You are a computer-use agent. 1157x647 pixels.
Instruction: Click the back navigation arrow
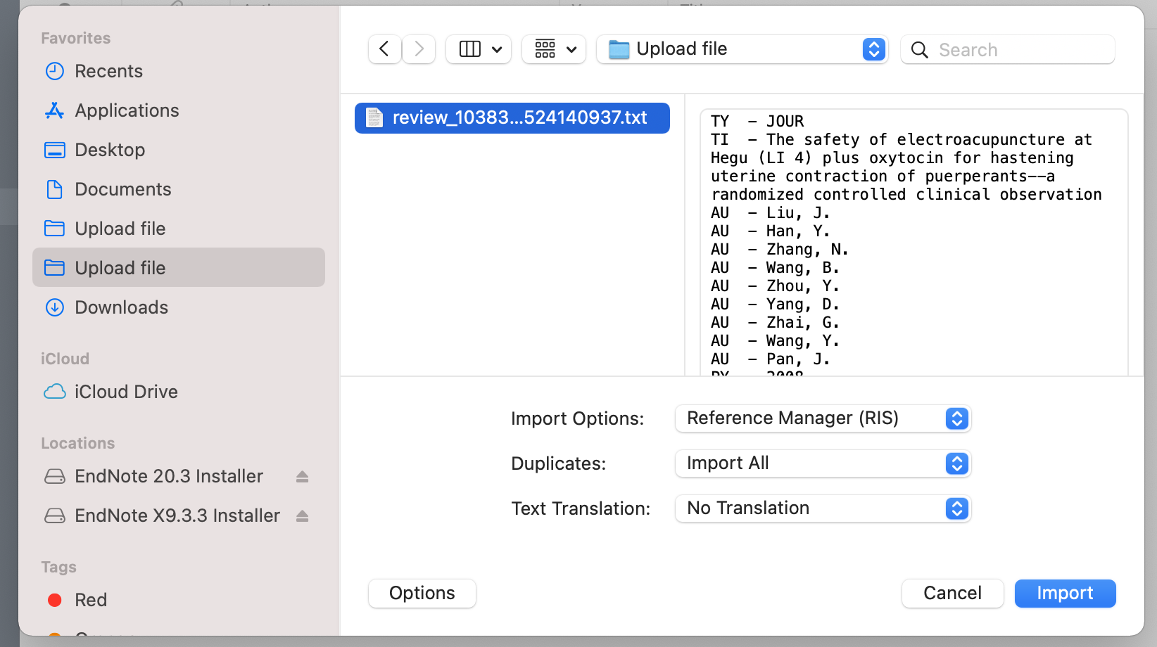pyautogui.click(x=384, y=49)
